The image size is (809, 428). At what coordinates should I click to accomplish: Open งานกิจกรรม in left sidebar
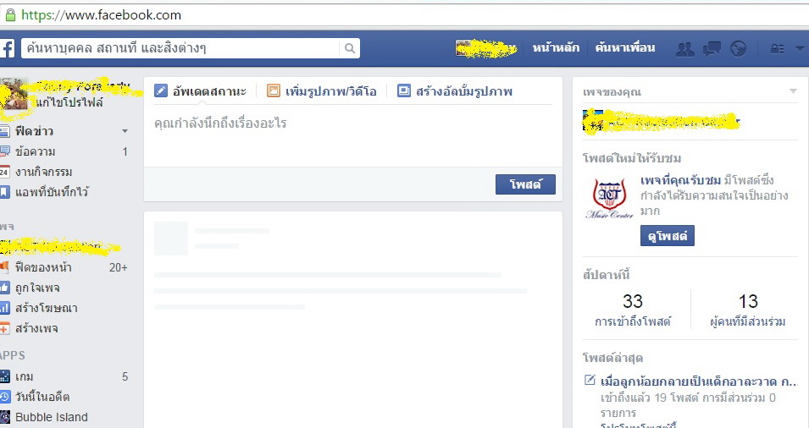pos(44,172)
